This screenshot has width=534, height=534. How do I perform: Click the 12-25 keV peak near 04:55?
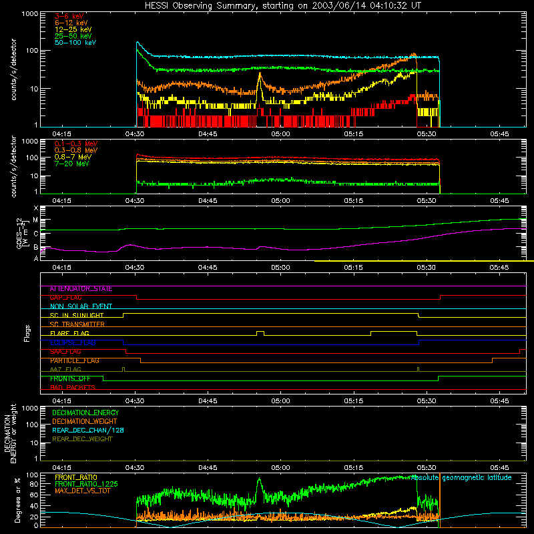point(260,73)
